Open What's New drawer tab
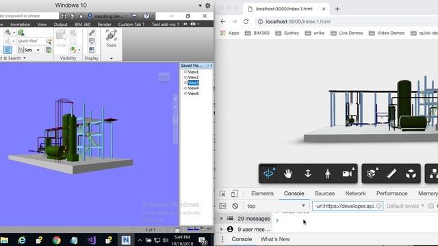 click(275, 239)
